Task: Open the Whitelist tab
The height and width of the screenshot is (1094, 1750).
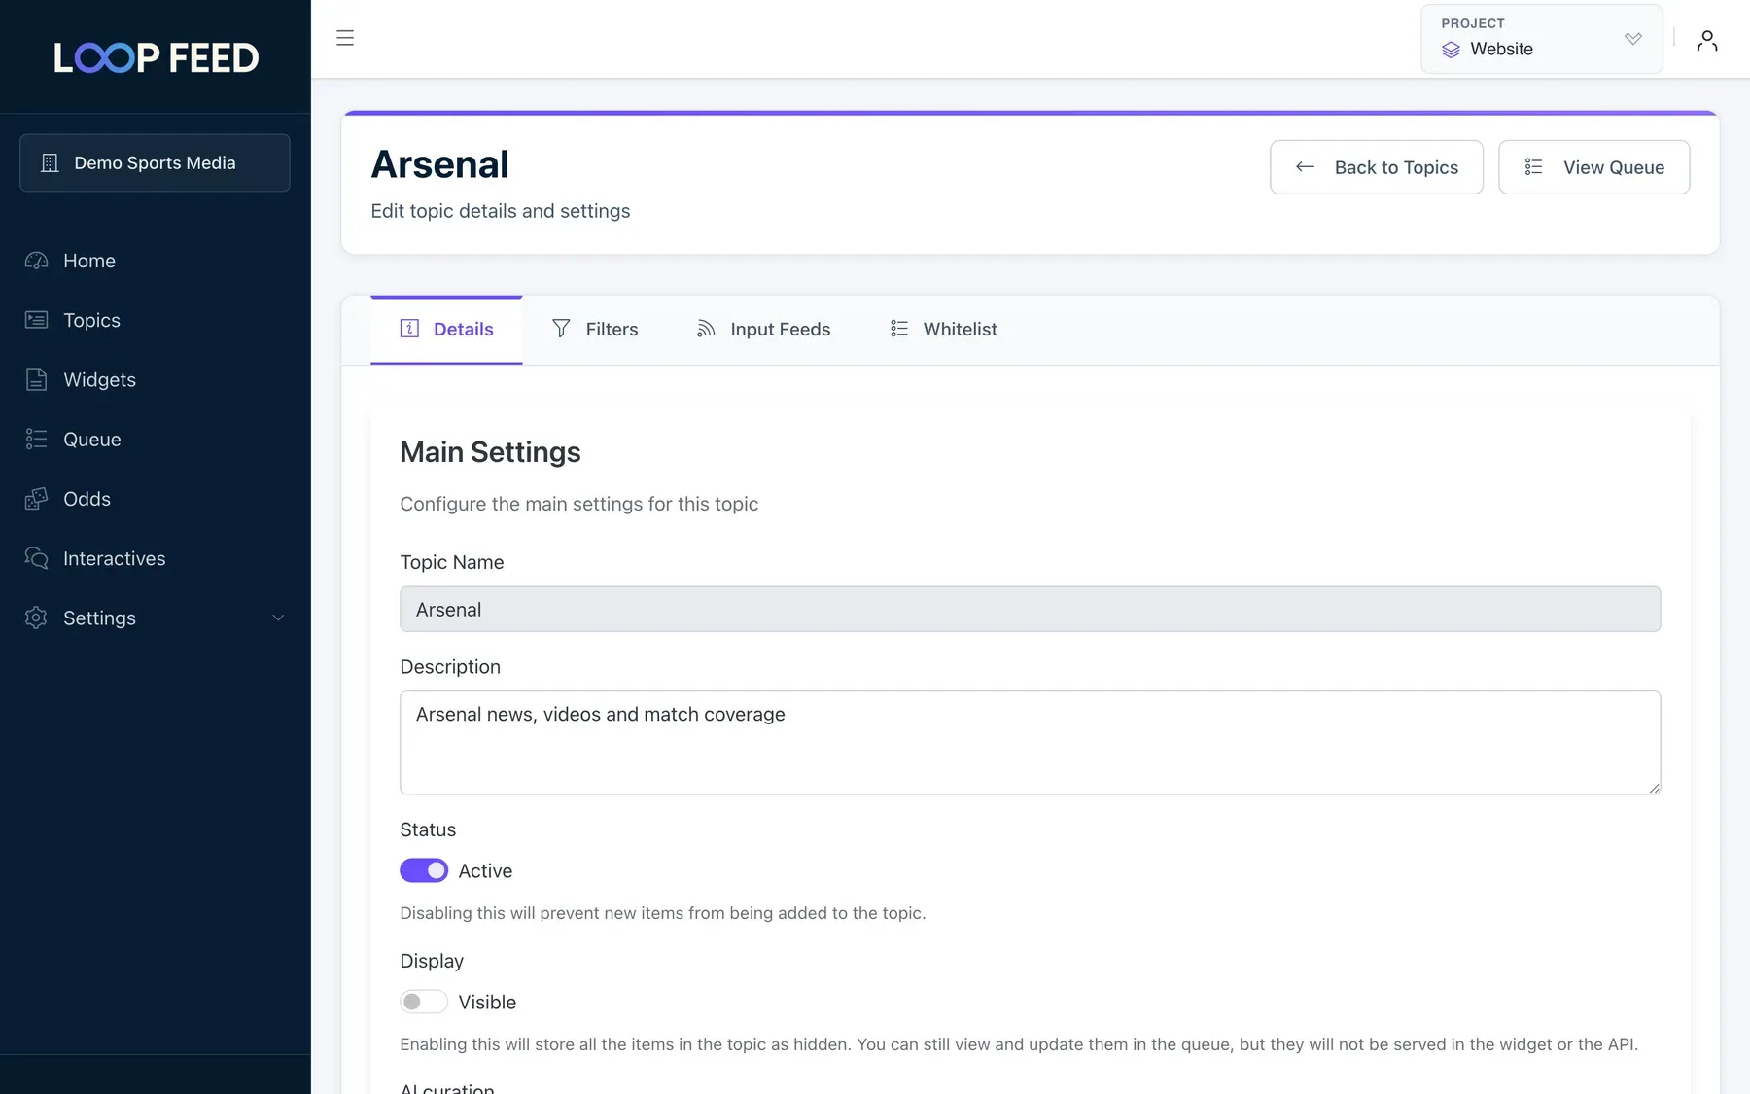Action: tap(944, 329)
